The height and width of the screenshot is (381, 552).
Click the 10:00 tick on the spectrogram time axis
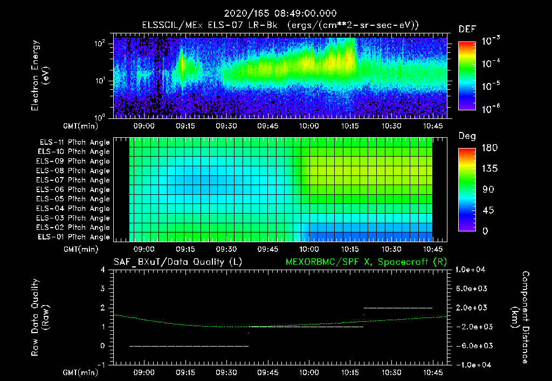click(x=309, y=126)
